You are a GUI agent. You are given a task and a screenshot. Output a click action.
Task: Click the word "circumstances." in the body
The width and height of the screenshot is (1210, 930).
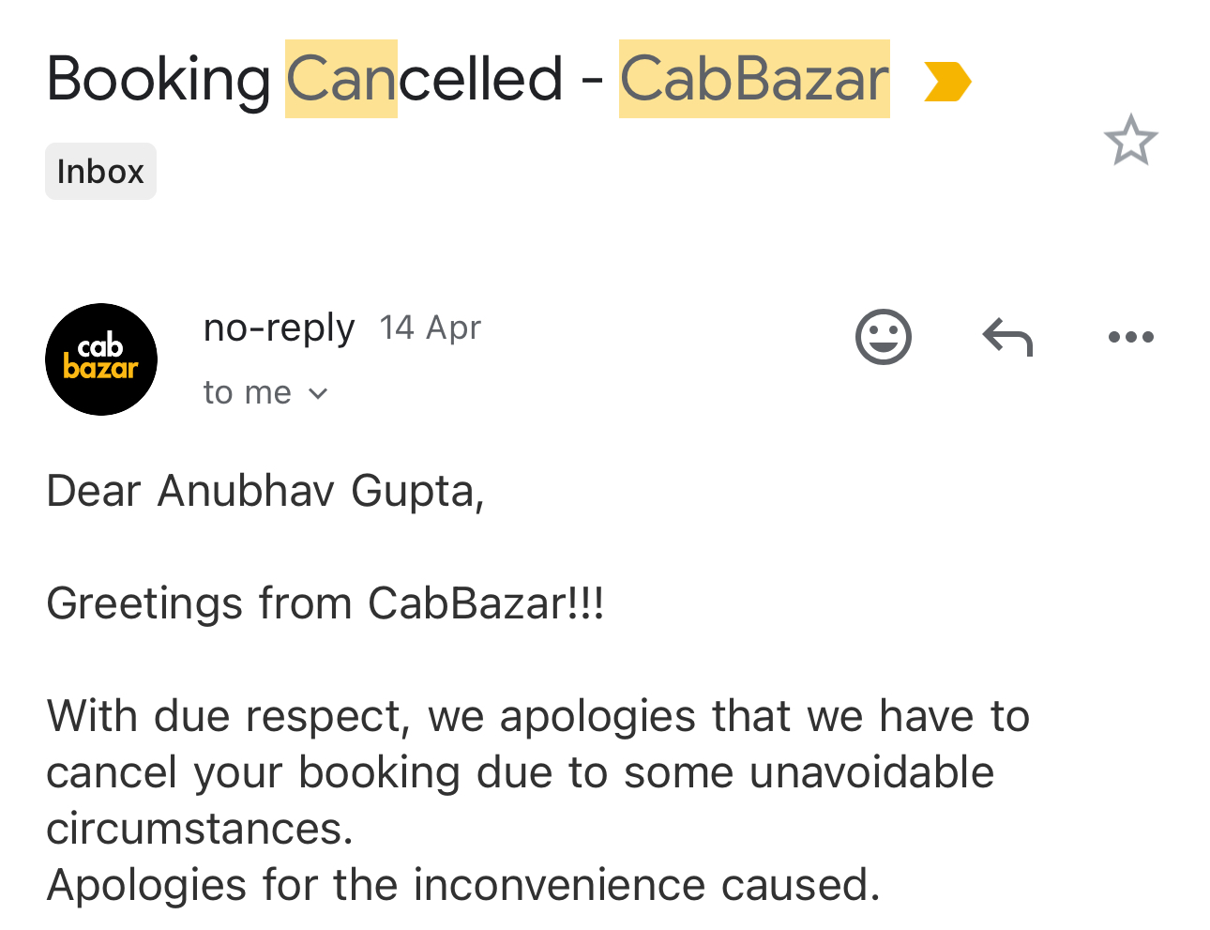200,829
